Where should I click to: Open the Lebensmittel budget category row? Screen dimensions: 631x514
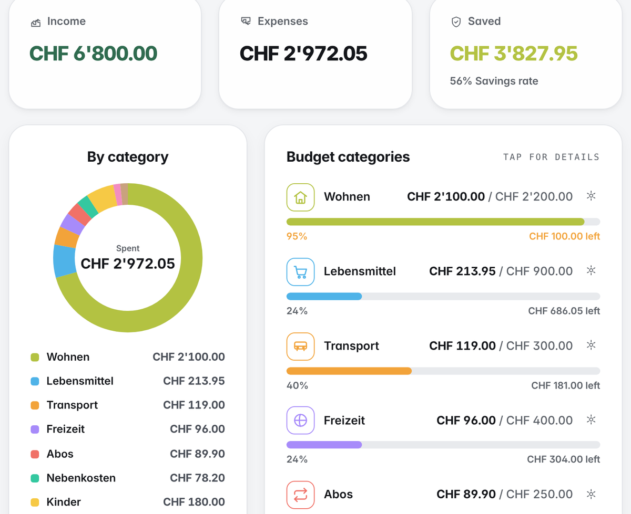click(x=443, y=287)
